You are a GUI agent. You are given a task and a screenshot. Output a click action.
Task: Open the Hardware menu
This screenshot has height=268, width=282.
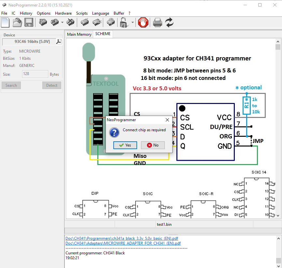(x=63, y=13)
